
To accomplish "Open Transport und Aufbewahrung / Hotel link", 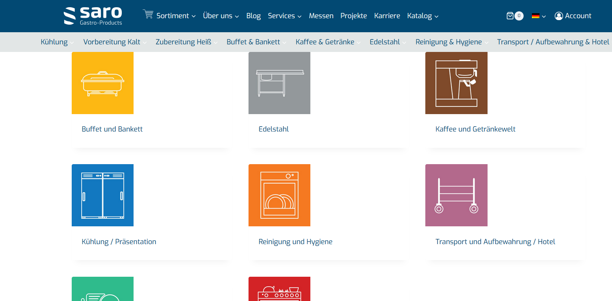I will 495,242.
